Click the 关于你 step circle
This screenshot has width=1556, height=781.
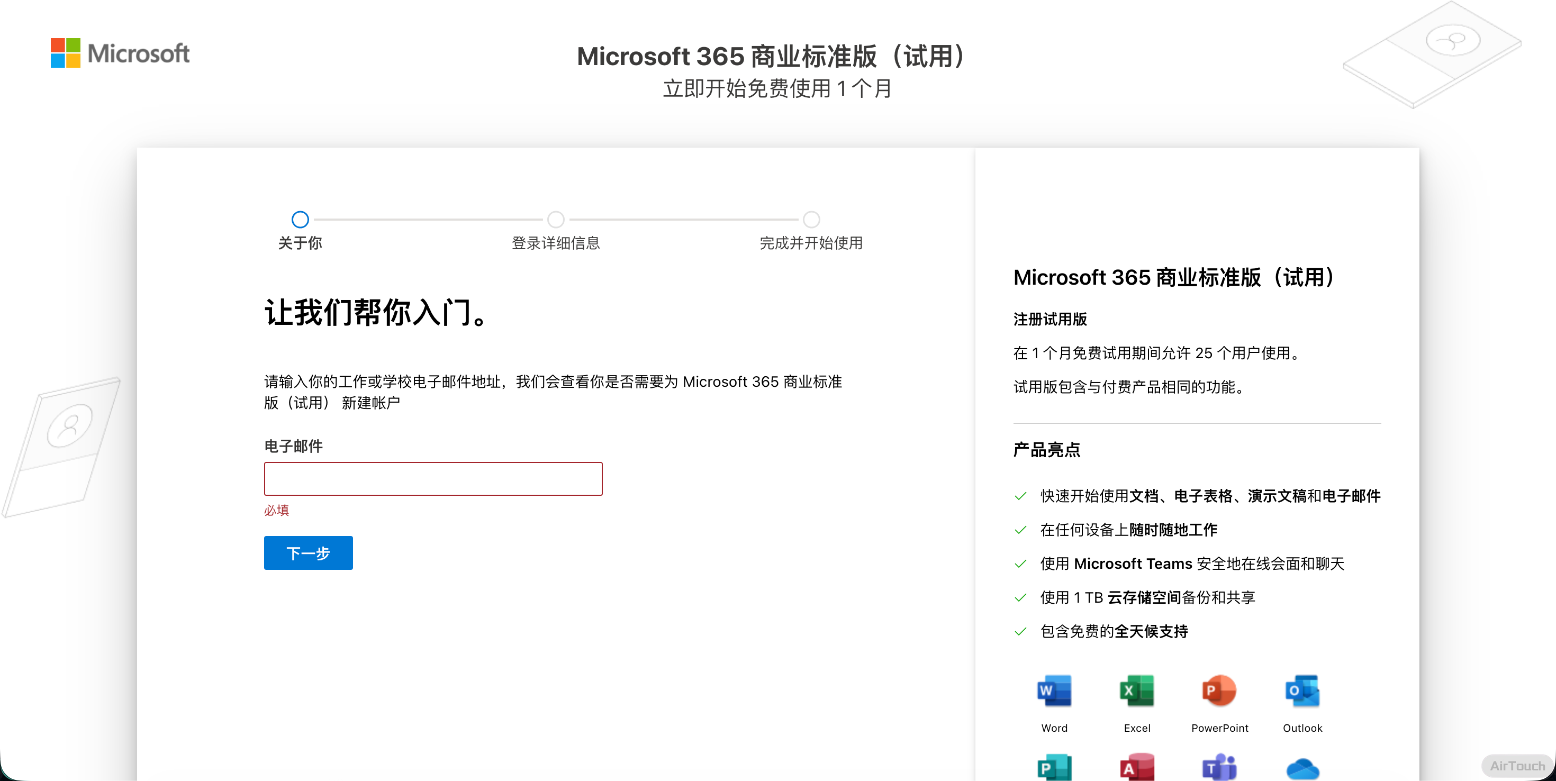pos(300,219)
